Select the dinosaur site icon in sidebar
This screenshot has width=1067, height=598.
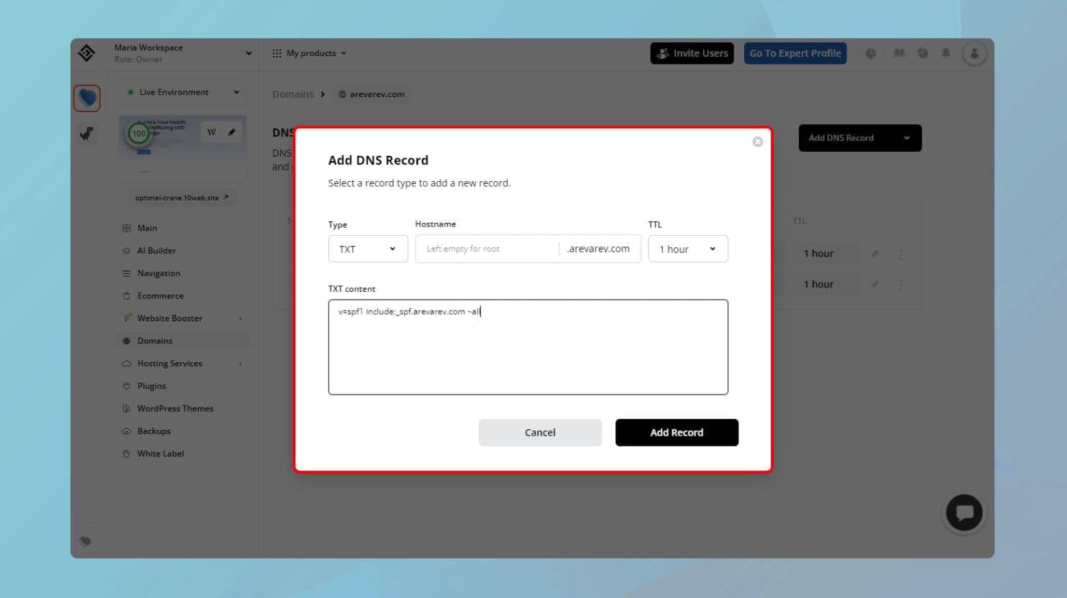point(87,134)
